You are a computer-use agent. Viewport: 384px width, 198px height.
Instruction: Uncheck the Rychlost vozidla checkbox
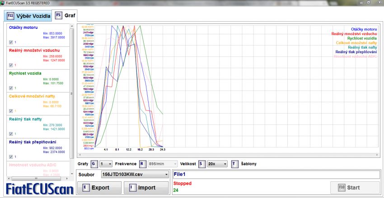tap(11, 88)
